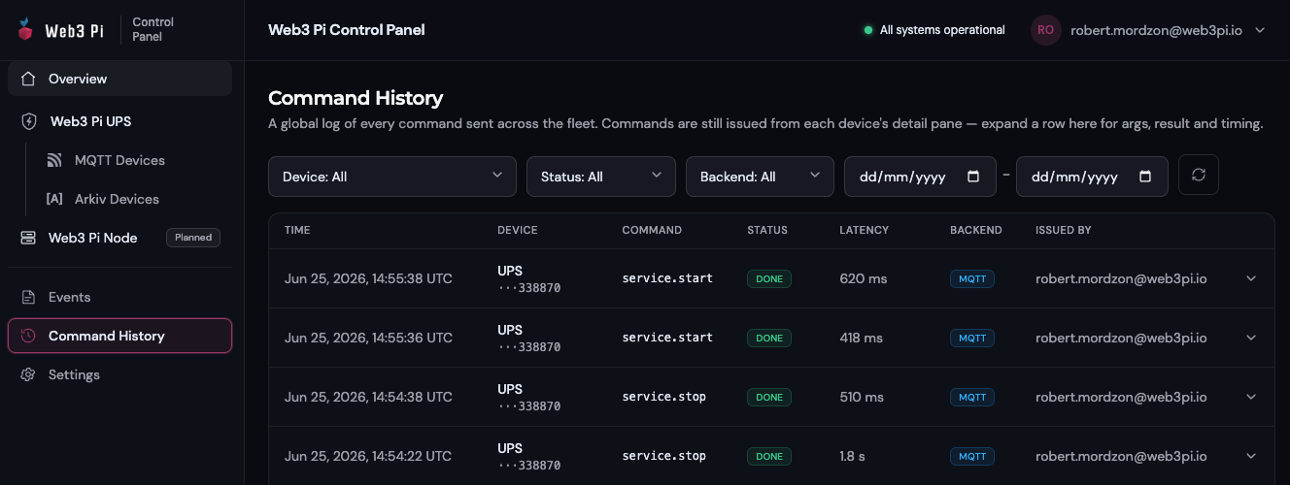Click the Web3 Pi UPS shield icon
The height and width of the screenshot is (485, 1290).
29,121
